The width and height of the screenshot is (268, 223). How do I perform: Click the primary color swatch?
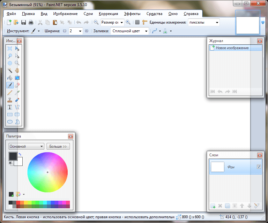[x=13, y=156]
